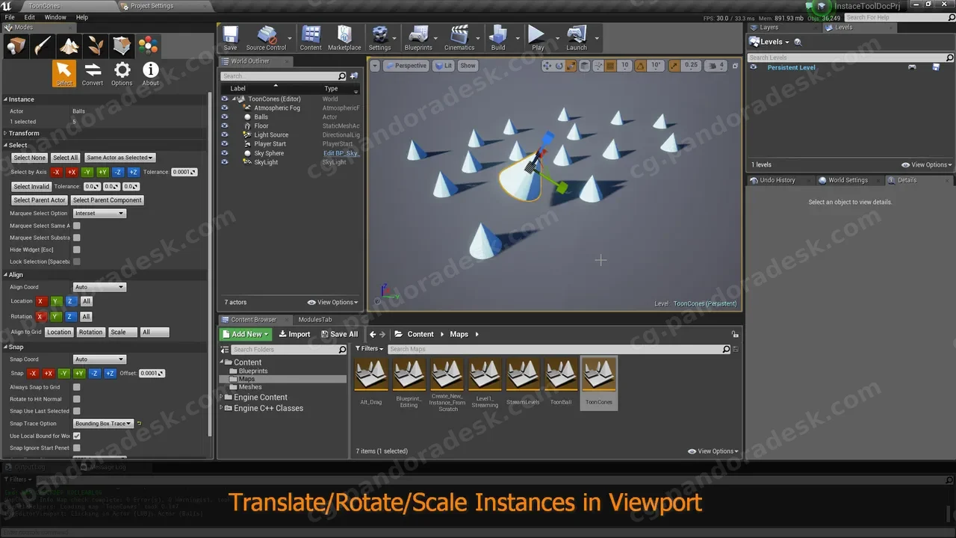Switch to Foliage mode icon
This screenshot has height=538, width=956.
96,46
